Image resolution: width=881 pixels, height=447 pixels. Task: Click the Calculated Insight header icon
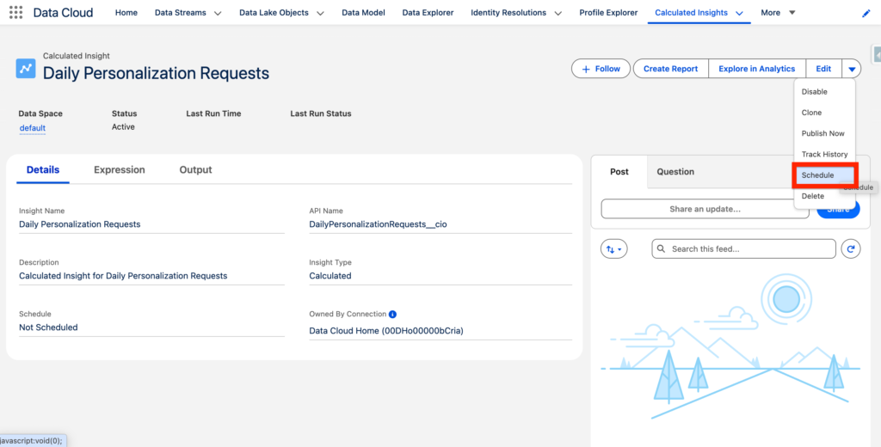pyautogui.click(x=26, y=68)
